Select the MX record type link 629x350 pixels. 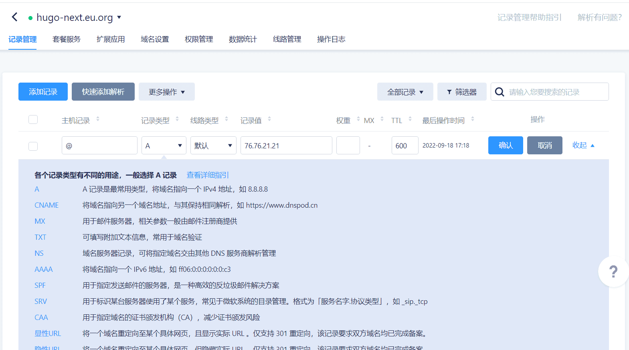click(x=40, y=221)
